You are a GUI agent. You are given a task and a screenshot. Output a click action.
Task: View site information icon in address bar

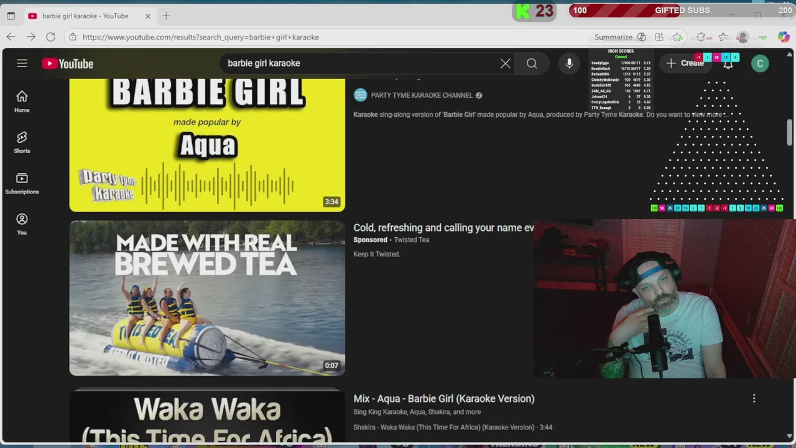click(73, 37)
